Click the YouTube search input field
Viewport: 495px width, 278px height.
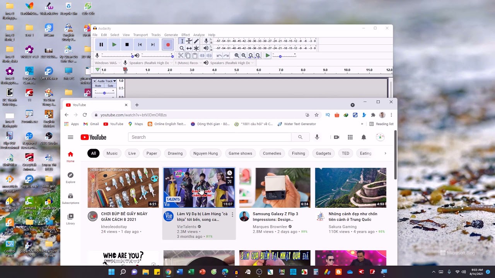tap(210, 137)
